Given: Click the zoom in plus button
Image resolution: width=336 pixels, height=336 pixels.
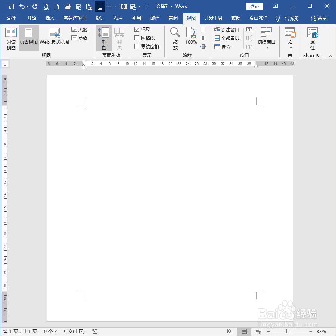Looking at the screenshot, I should (311, 332).
